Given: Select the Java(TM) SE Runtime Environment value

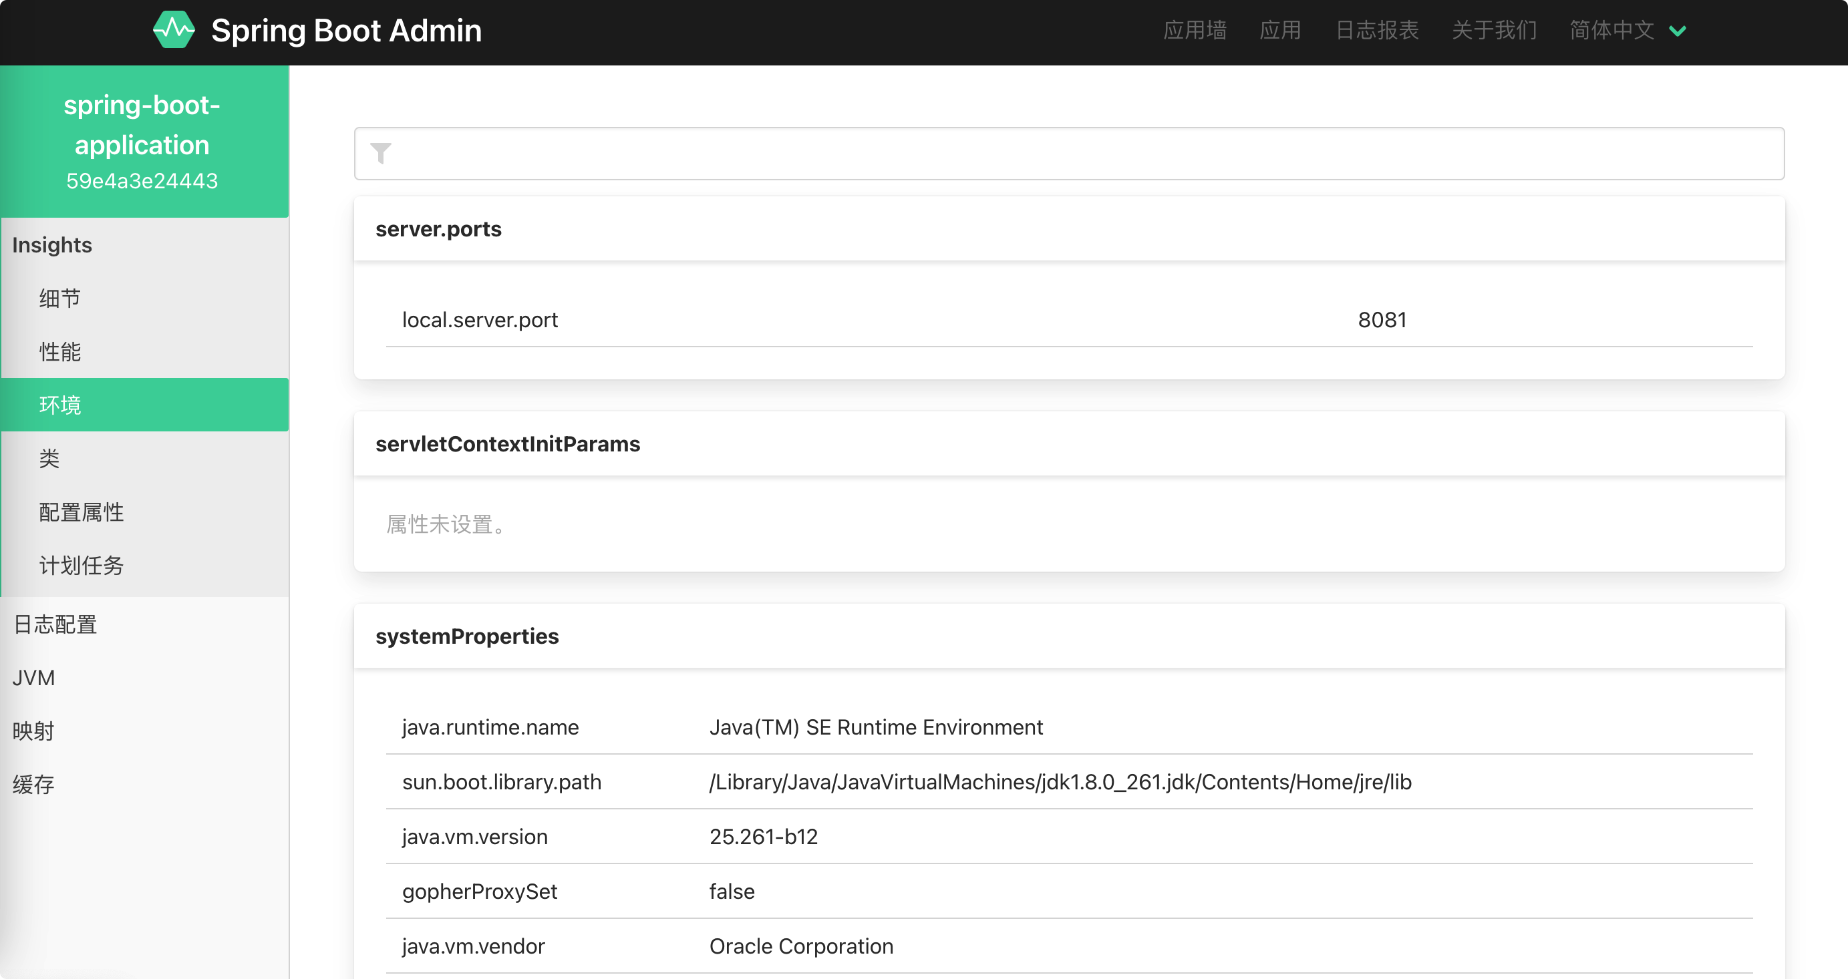Looking at the screenshot, I should pos(876,727).
